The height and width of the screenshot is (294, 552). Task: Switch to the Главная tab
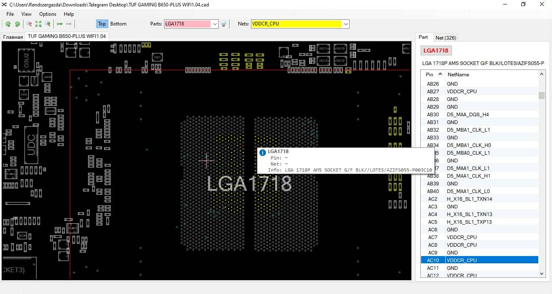pos(13,37)
